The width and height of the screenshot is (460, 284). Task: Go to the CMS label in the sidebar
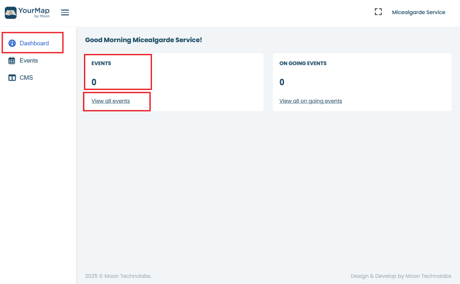click(x=26, y=78)
